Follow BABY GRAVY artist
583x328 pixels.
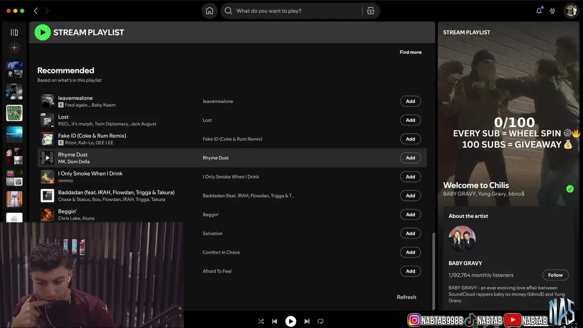click(x=555, y=275)
